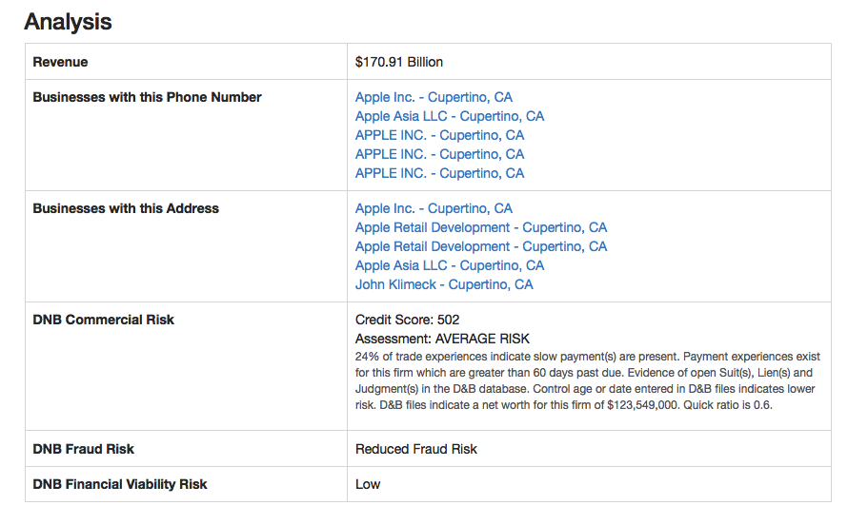The image size is (848, 525).
Task: Click the DNB Commercial Risk label
Action: (x=104, y=320)
